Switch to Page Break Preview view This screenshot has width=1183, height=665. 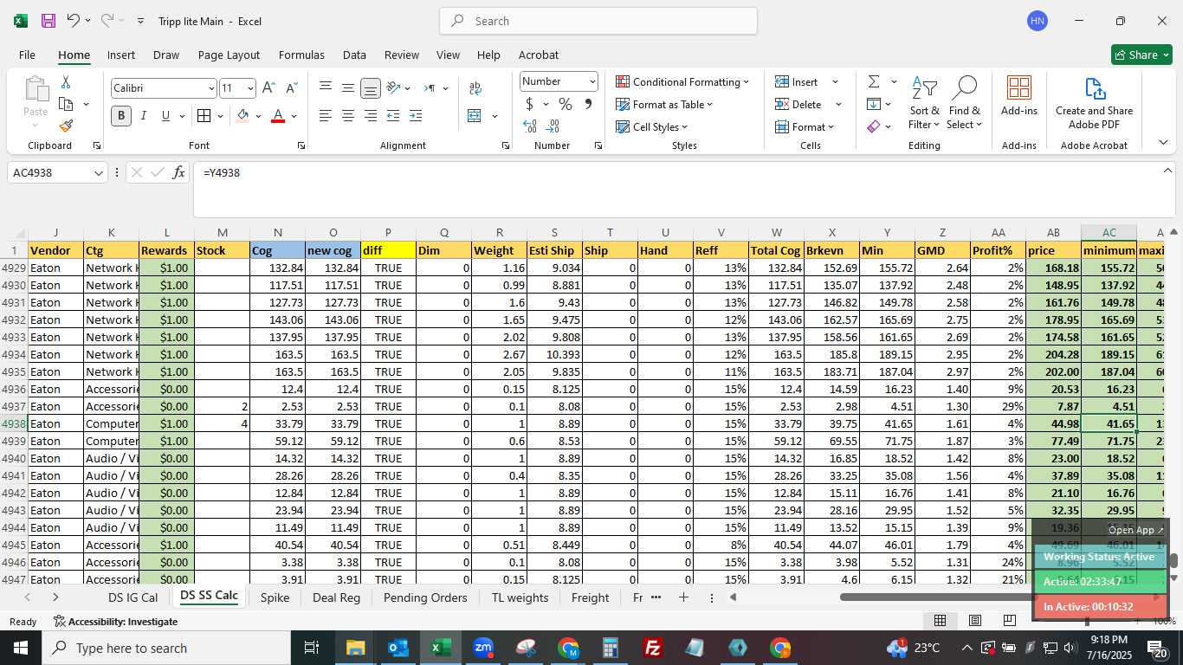[1010, 620]
